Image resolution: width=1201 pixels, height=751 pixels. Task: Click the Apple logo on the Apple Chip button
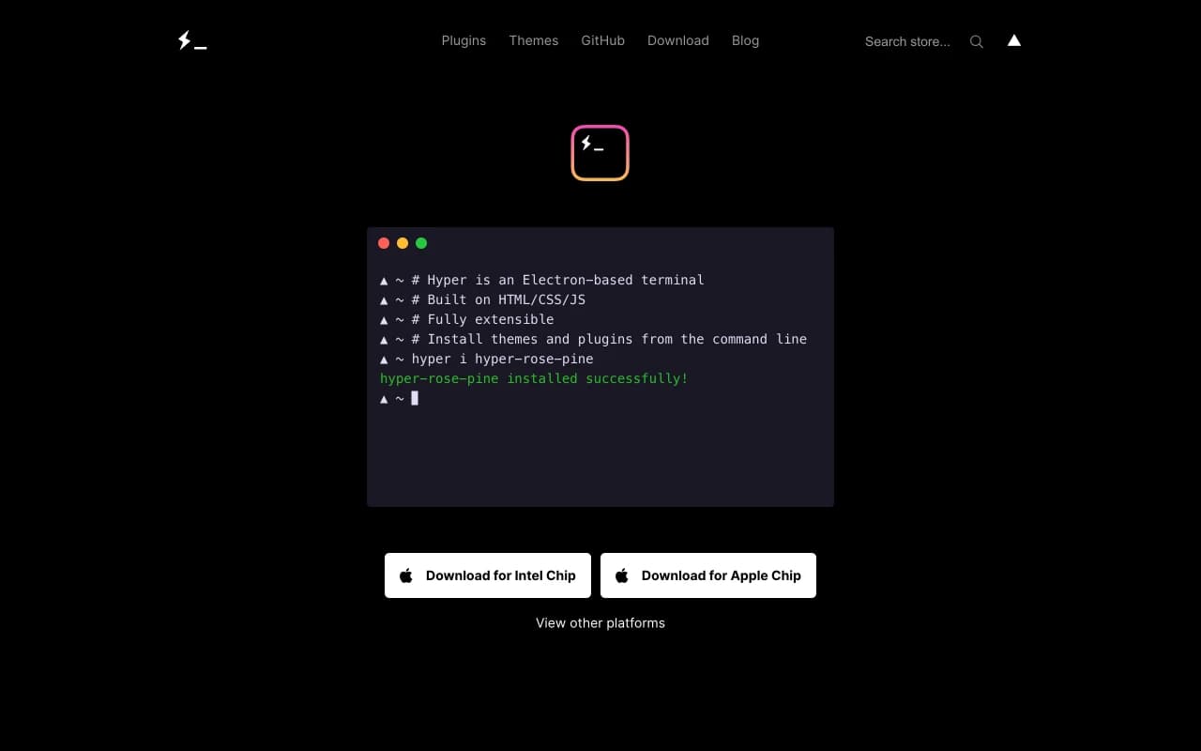tap(621, 575)
